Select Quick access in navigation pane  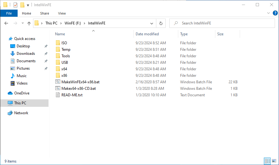(x=24, y=39)
